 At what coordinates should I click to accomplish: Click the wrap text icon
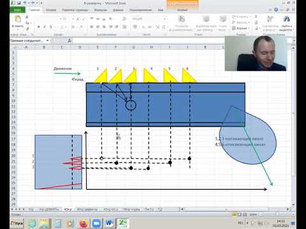click(x=124, y=18)
